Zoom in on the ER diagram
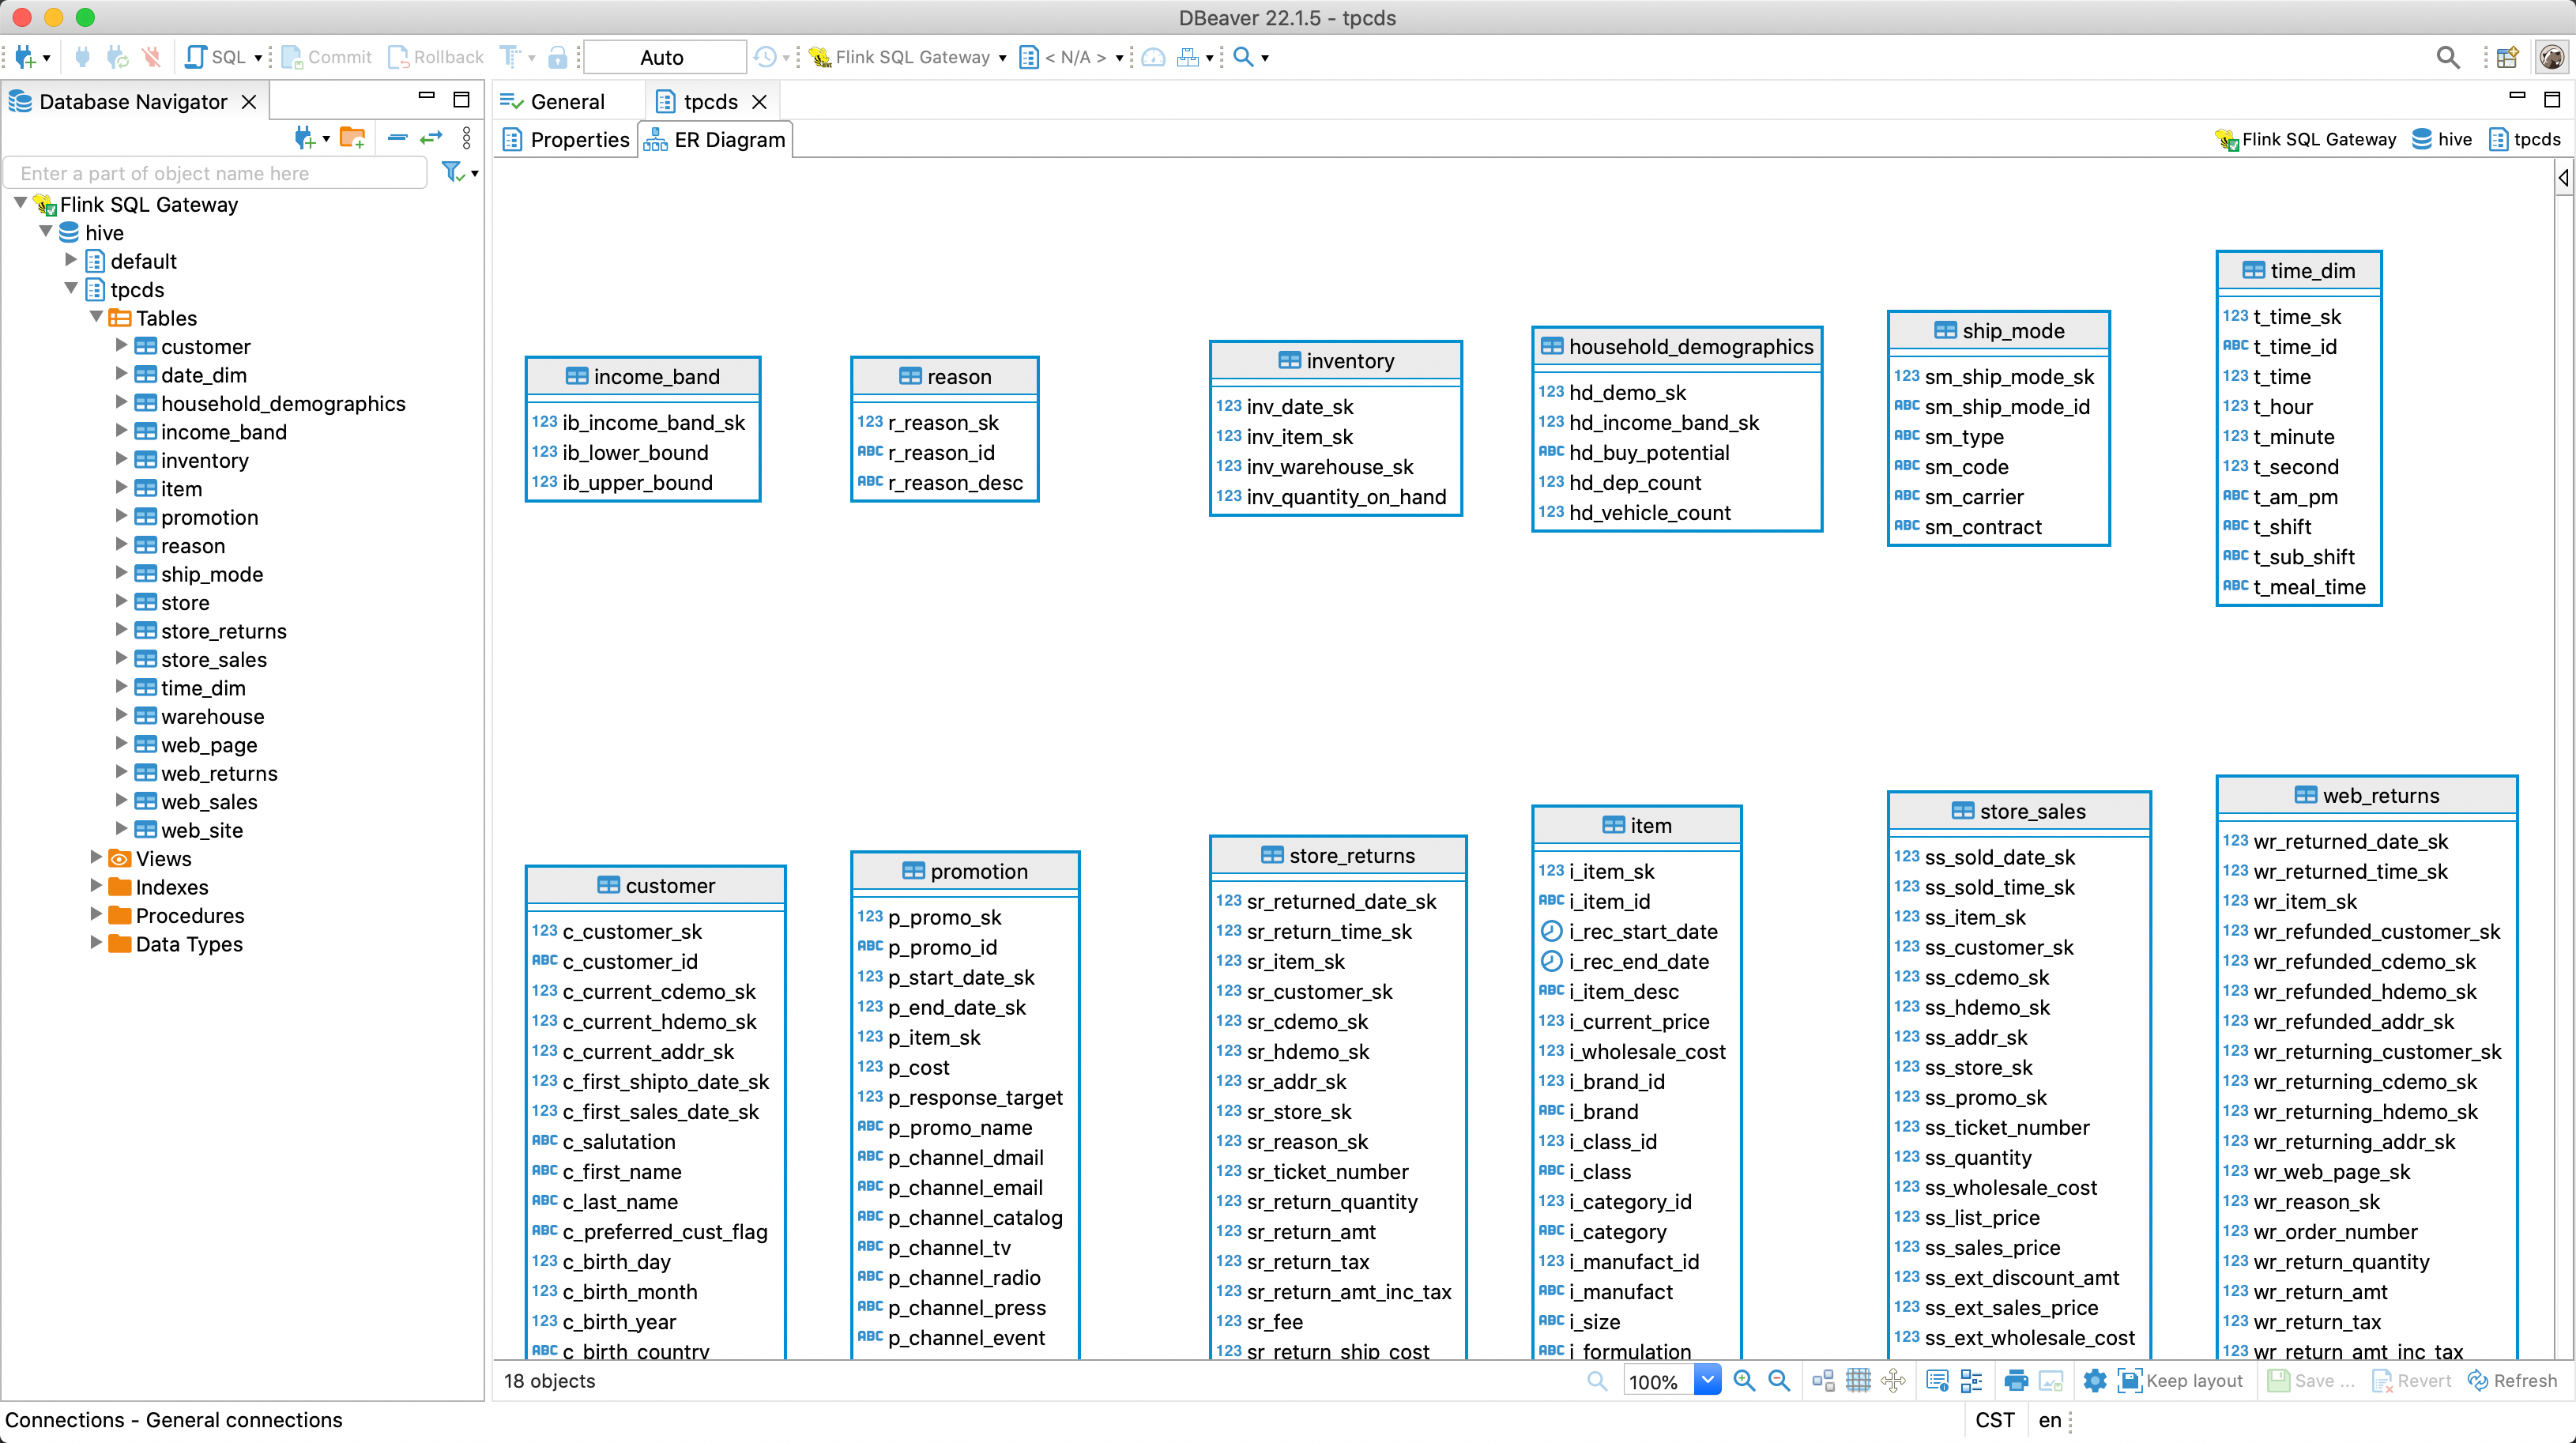This screenshot has height=1443, width=2576. click(1745, 1381)
